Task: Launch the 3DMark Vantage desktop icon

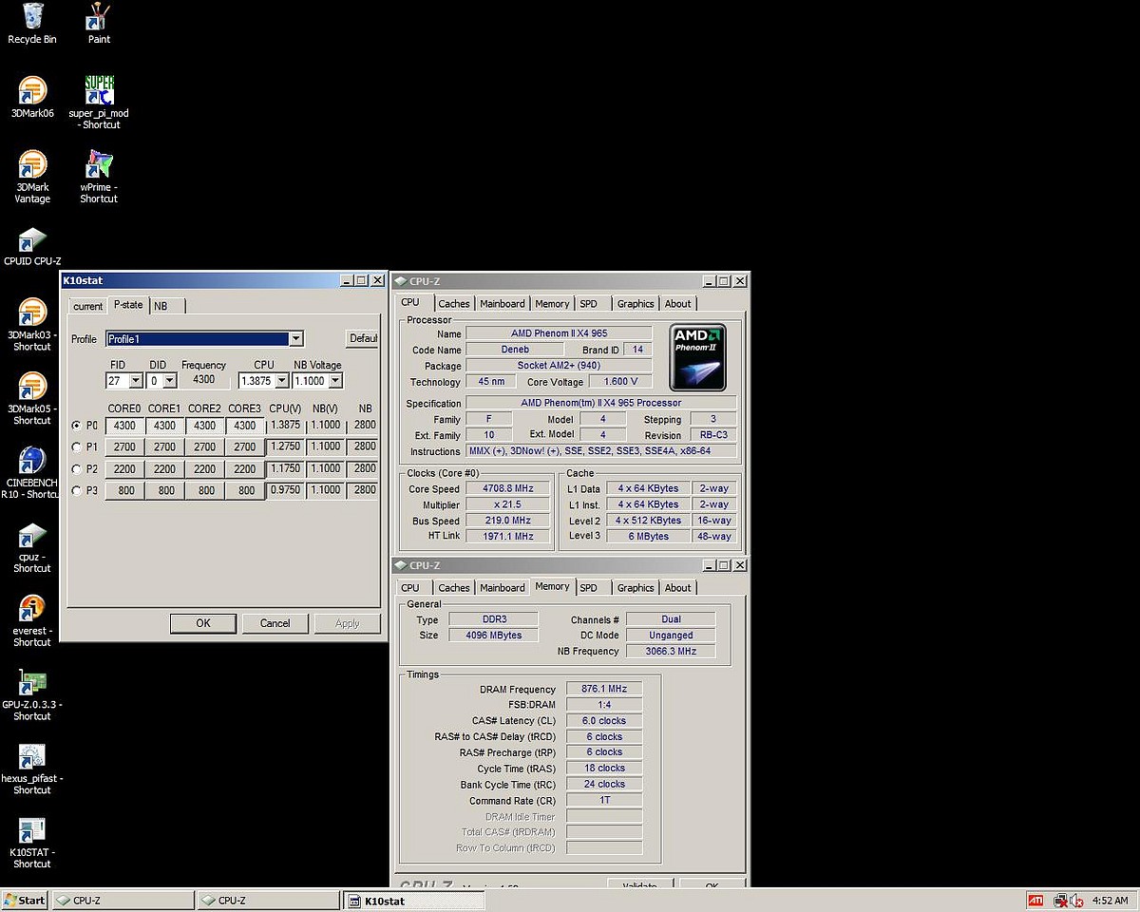Action: pos(32,177)
